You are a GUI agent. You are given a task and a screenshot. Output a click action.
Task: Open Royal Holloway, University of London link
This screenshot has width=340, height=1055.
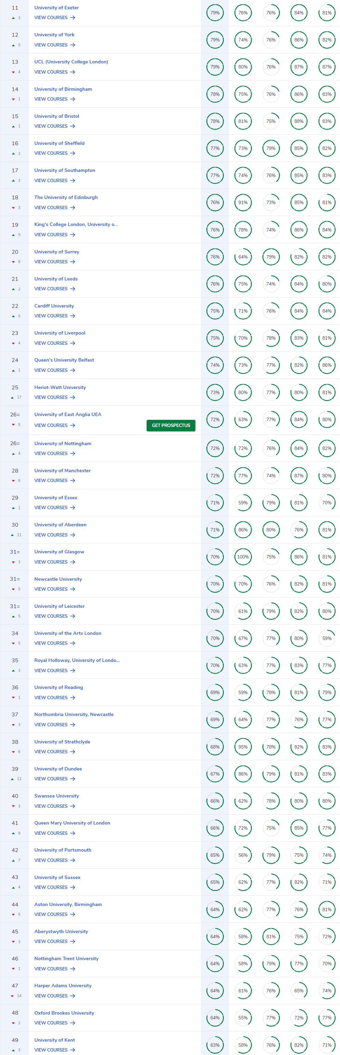tap(77, 660)
